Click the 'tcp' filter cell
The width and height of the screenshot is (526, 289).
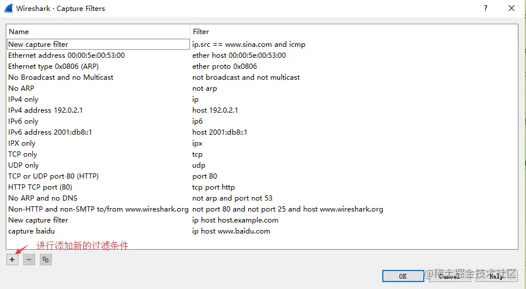(197, 154)
